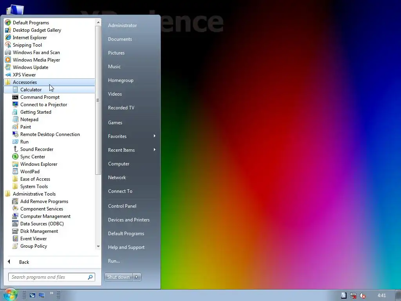Launch Sound Recorder

click(49, 149)
